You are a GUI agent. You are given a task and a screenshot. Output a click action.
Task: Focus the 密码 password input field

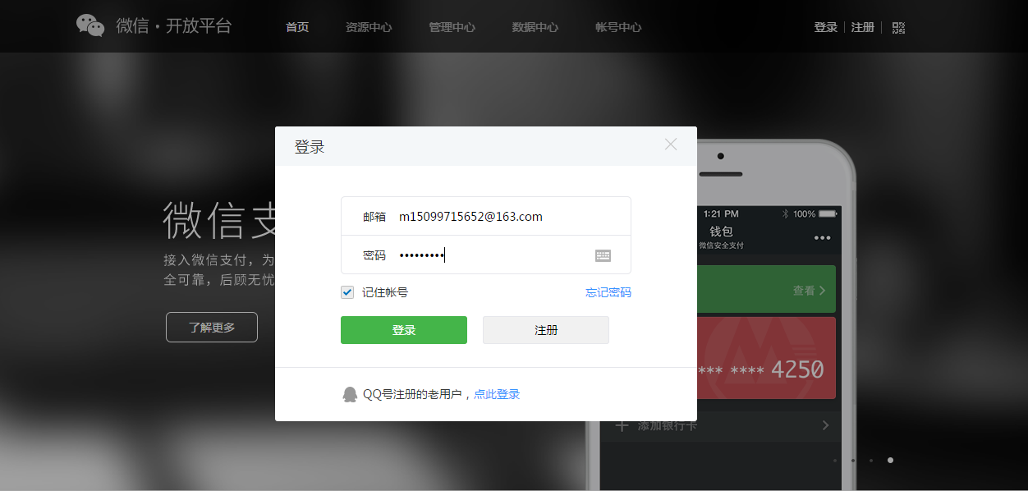486,255
